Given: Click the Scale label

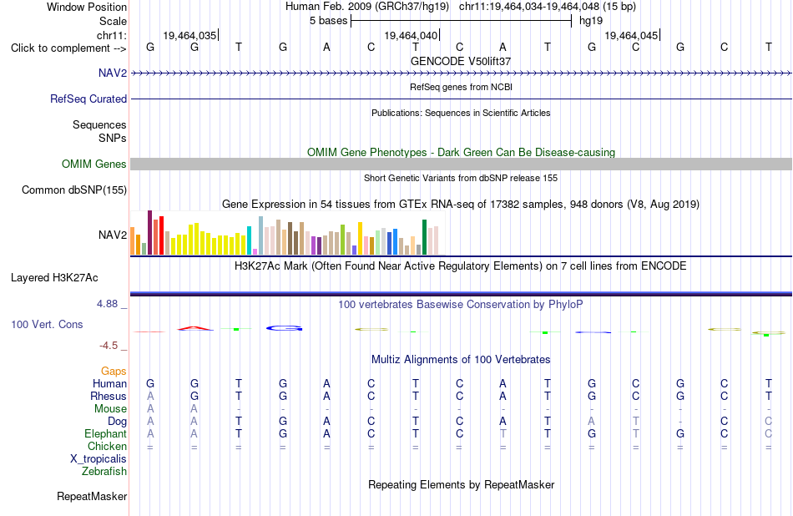Looking at the screenshot, I should coord(114,21).
